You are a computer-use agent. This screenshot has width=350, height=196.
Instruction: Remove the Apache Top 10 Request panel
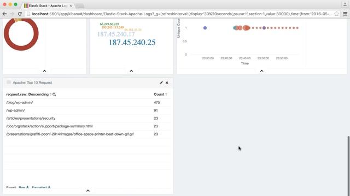coord(167,83)
